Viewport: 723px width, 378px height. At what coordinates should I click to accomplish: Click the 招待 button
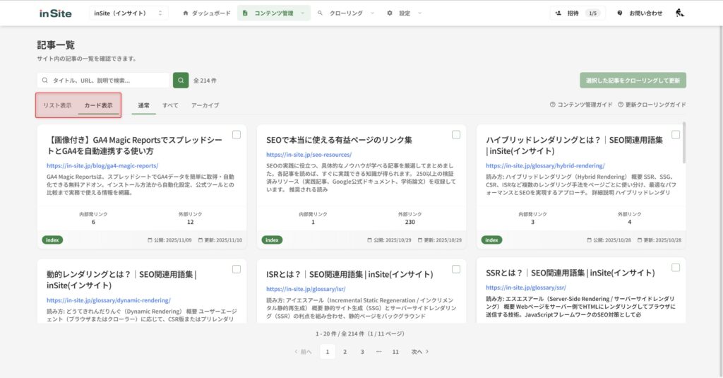pos(578,13)
